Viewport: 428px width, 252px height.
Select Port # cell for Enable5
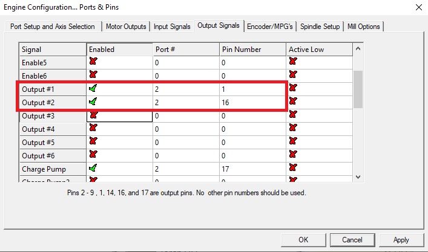(x=186, y=63)
